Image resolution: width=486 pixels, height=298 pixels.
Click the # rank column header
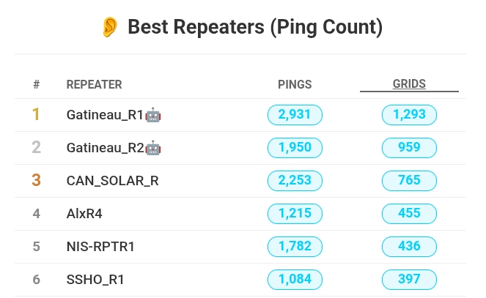coord(36,84)
